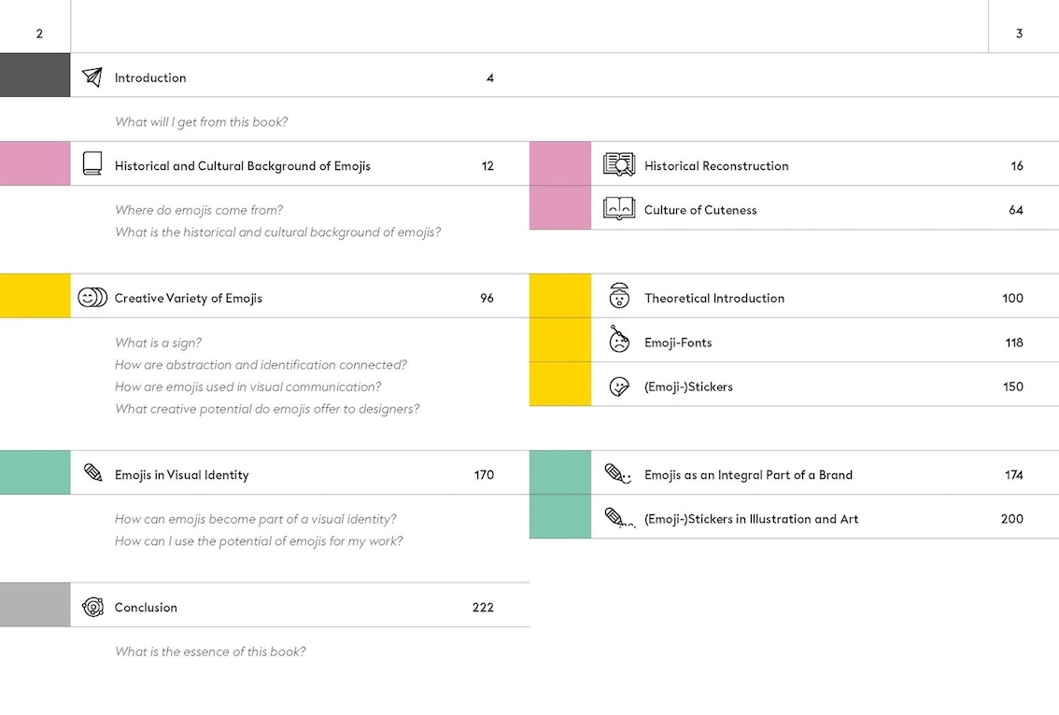The width and height of the screenshot is (1059, 715).
Task: Click page number 222 for Conclusion
Action: pos(483,607)
